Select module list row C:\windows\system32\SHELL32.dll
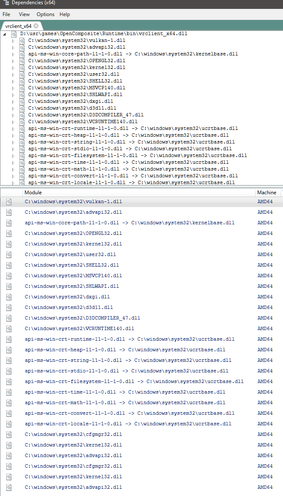This screenshot has width=283, height=496. (x=141, y=265)
